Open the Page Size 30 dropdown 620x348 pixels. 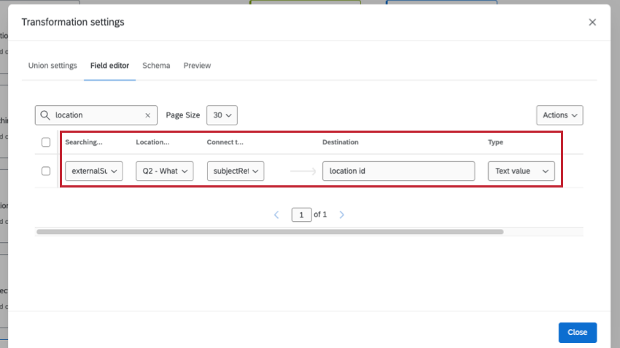(222, 115)
